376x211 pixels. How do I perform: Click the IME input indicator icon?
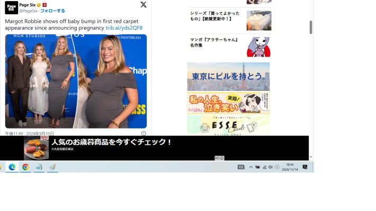(277, 167)
